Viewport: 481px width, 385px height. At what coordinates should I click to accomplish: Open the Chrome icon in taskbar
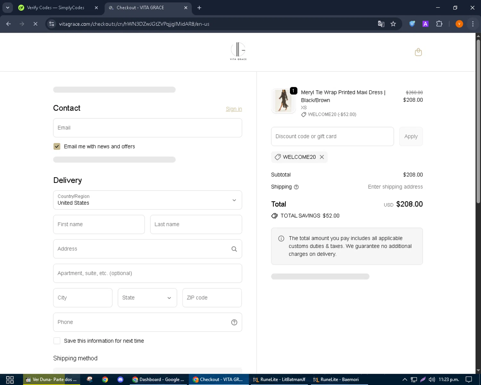pos(105,380)
